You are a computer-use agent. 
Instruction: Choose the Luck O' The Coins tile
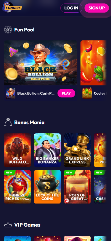pyautogui.click(x=47, y=187)
